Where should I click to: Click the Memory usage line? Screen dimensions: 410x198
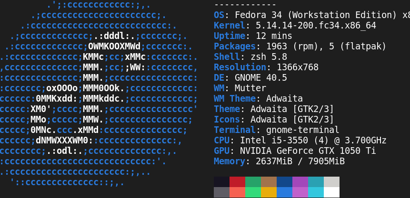click(x=279, y=161)
